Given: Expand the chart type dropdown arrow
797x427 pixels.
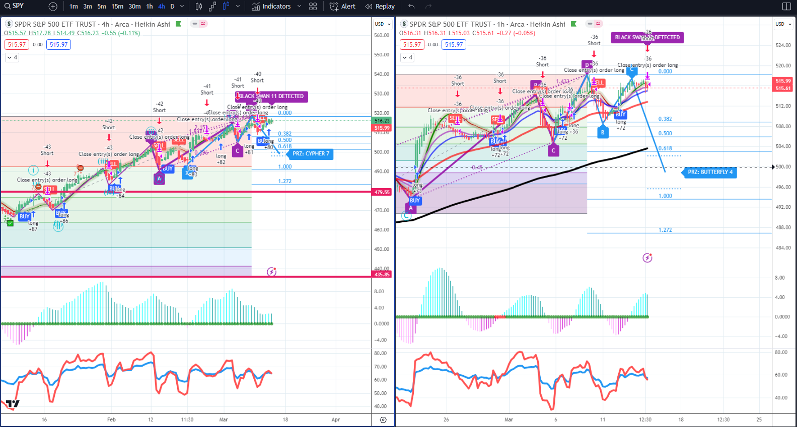Looking at the screenshot, I should pos(238,7).
